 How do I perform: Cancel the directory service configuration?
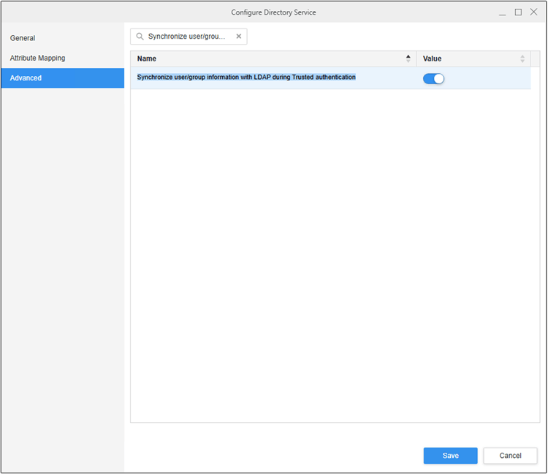pos(510,456)
